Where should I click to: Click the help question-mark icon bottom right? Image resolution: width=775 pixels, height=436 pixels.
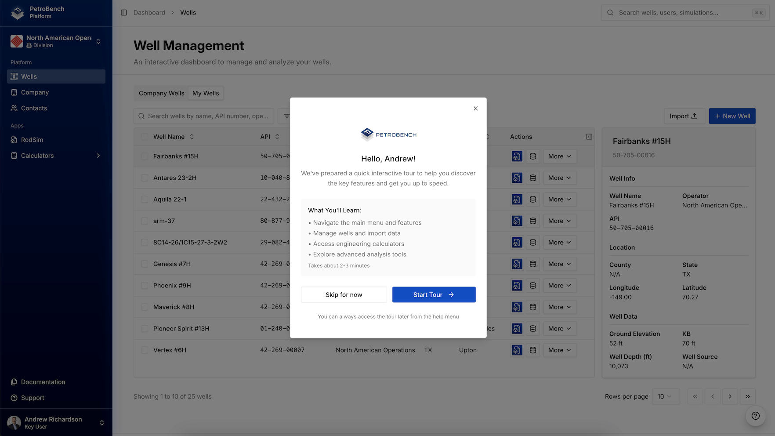point(755,416)
